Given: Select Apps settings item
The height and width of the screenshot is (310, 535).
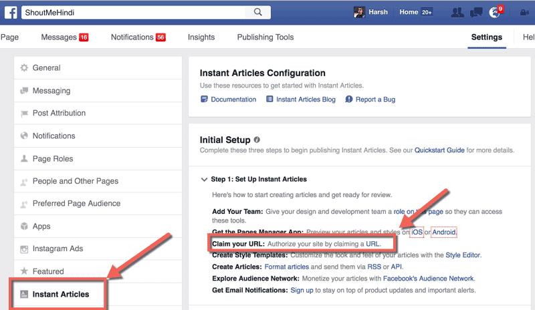Looking at the screenshot, I should (x=98, y=226).
